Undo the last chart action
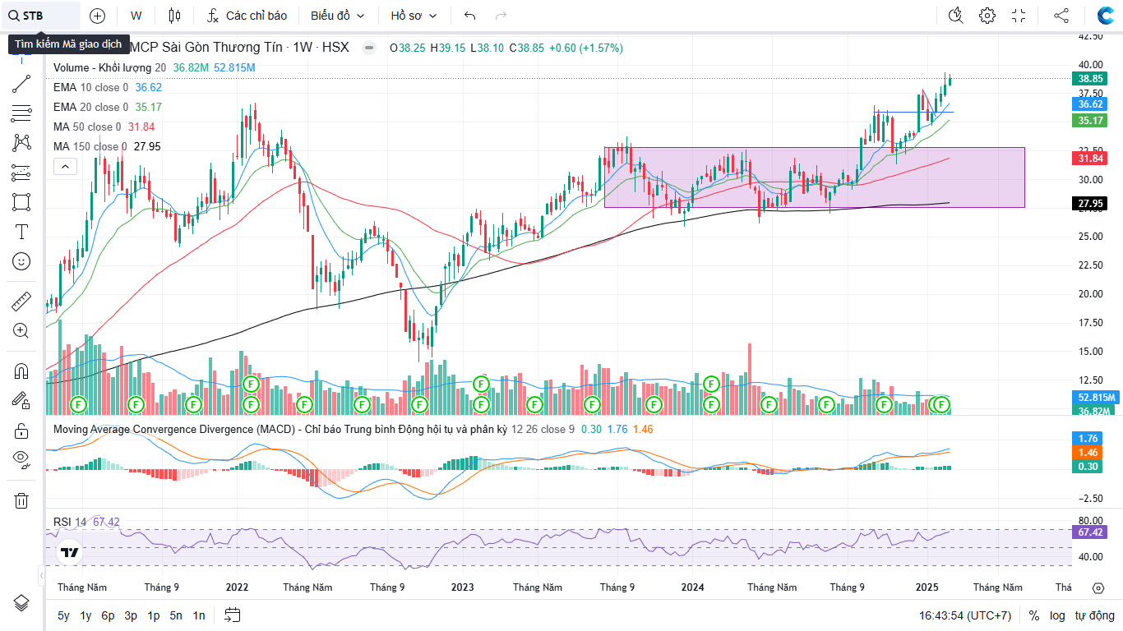 [470, 16]
